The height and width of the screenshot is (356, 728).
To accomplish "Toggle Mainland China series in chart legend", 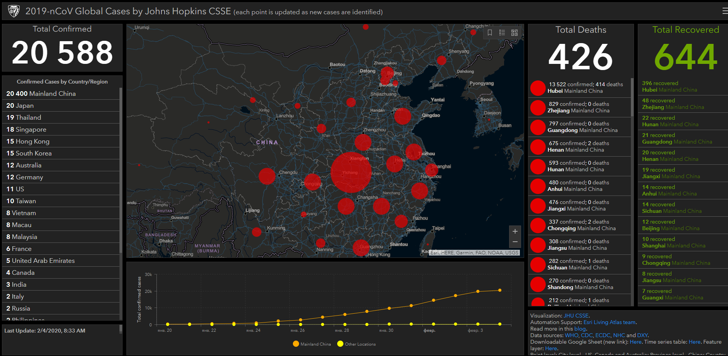I will pos(312,344).
